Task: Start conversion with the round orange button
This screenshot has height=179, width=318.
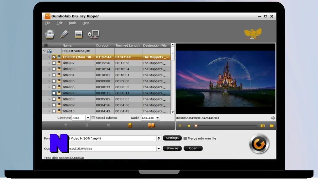Action: (259, 144)
